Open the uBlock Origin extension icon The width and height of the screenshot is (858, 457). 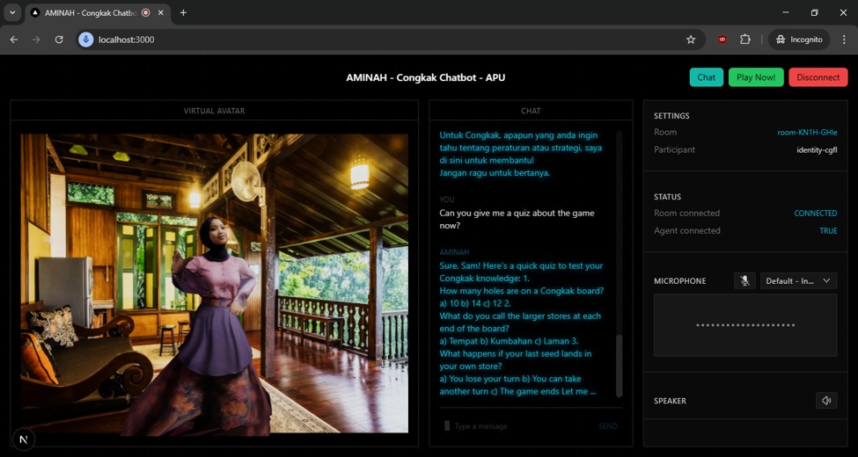coord(722,40)
